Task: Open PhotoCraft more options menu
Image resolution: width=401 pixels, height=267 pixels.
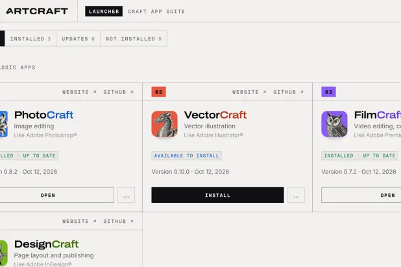Action: click(x=126, y=195)
